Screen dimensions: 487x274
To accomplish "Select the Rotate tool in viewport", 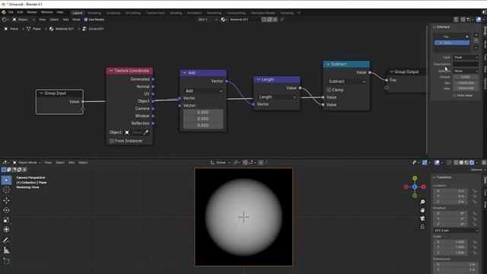I will point(6,210).
